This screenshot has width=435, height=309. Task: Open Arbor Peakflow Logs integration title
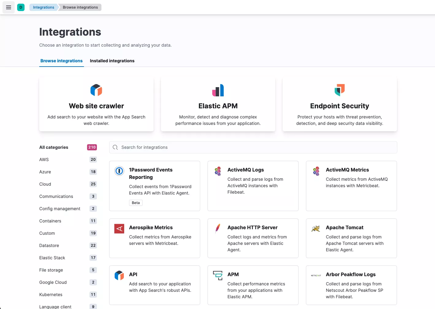pyautogui.click(x=351, y=274)
